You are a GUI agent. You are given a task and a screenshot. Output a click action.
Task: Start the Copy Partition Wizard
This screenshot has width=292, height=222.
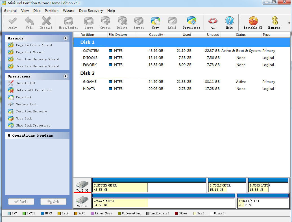point(34,45)
